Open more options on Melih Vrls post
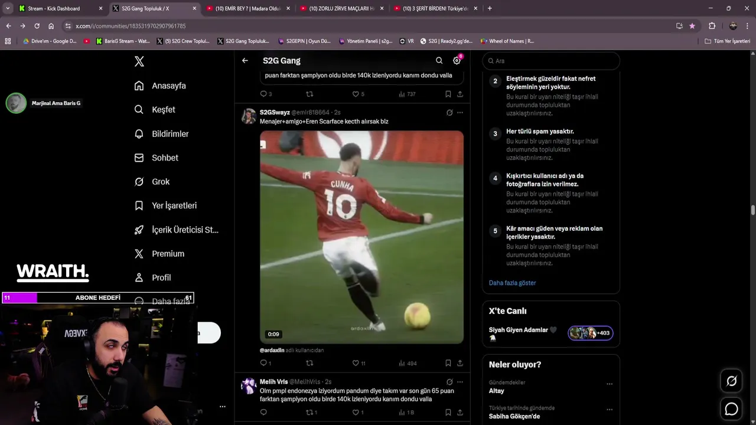The height and width of the screenshot is (425, 756). pyautogui.click(x=460, y=382)
